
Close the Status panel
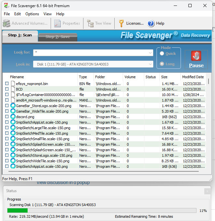[207, 191]
